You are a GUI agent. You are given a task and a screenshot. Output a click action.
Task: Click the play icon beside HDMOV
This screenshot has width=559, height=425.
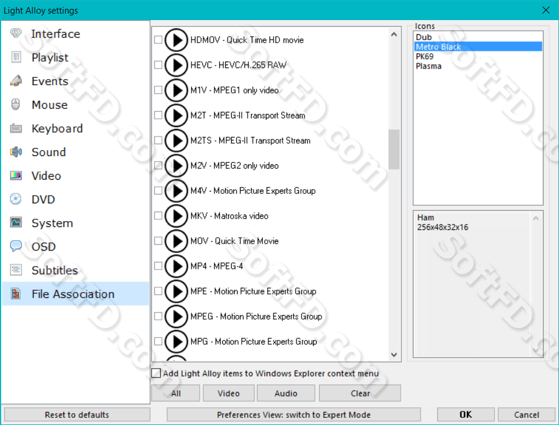coord(176,40)
